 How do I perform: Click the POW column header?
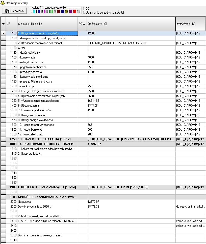click(82, 24)
